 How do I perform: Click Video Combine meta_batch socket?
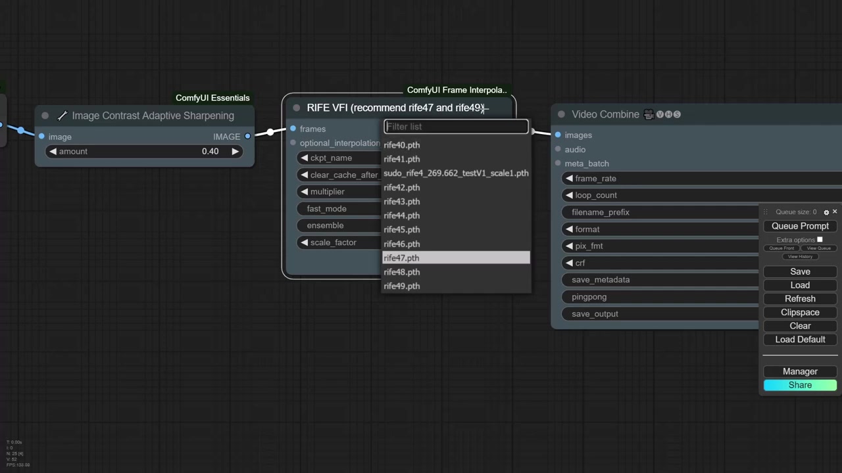(x=558, y=164)
